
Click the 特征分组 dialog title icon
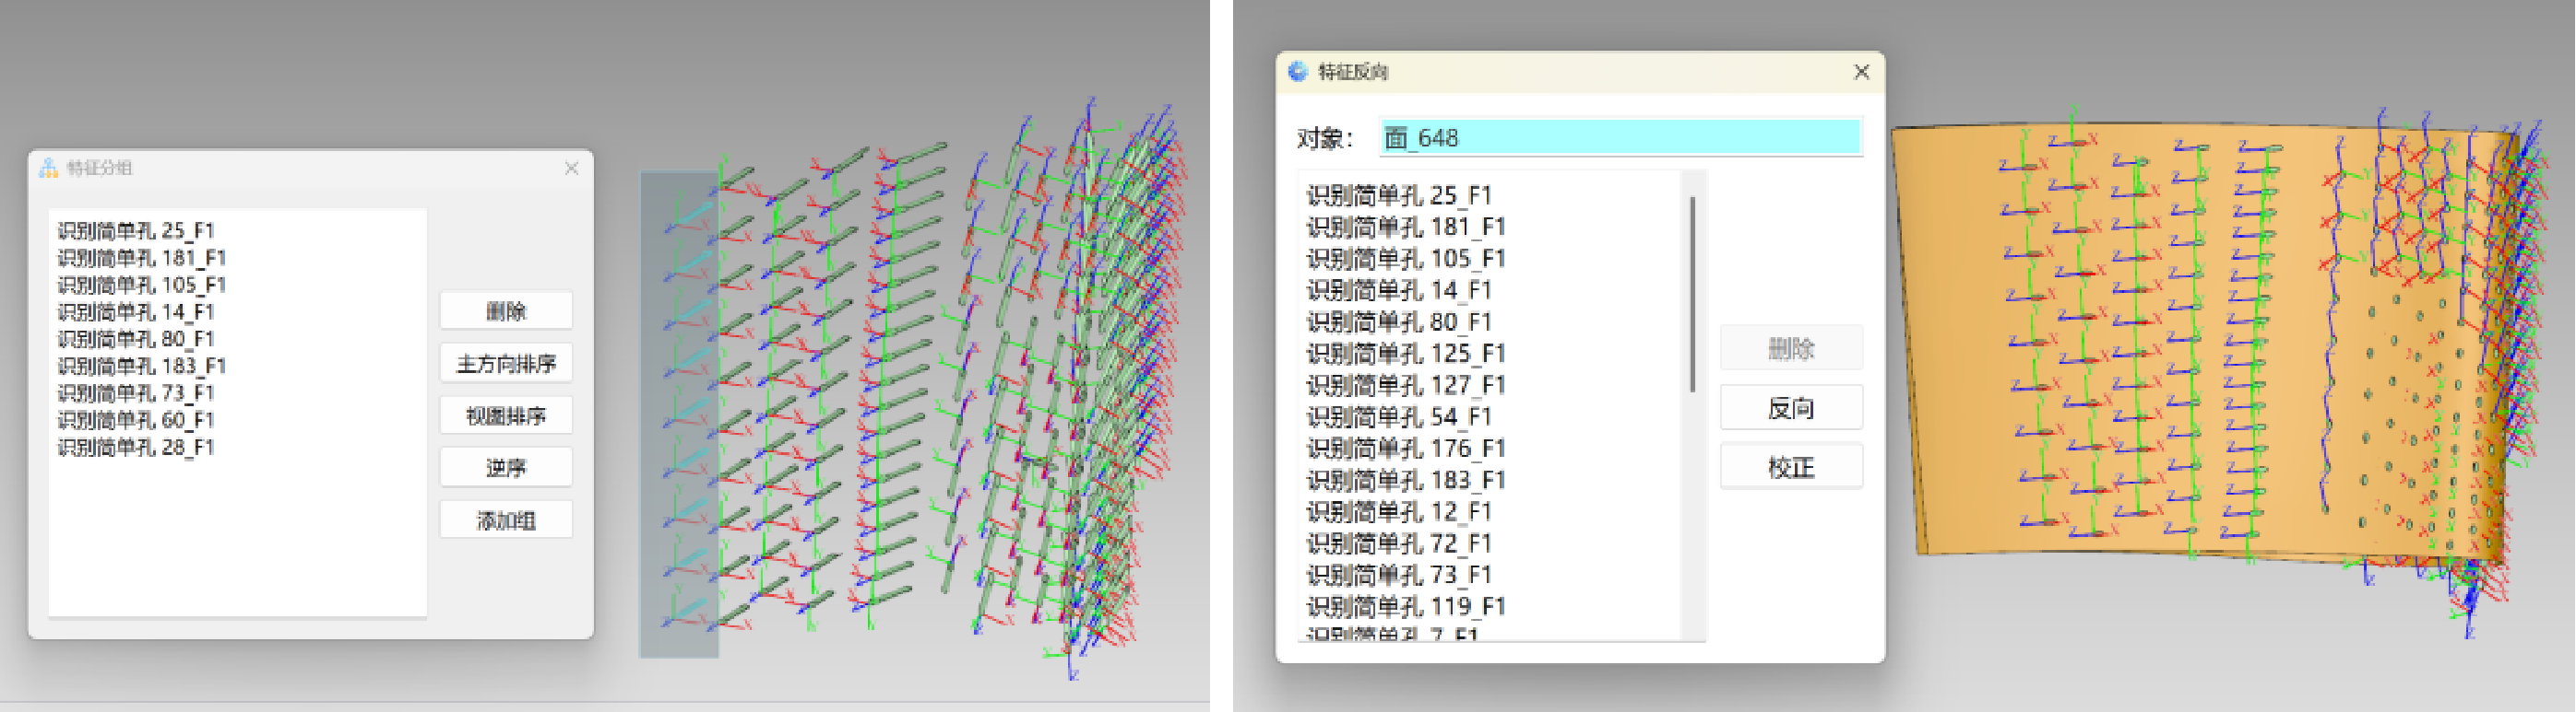(48, 168)
